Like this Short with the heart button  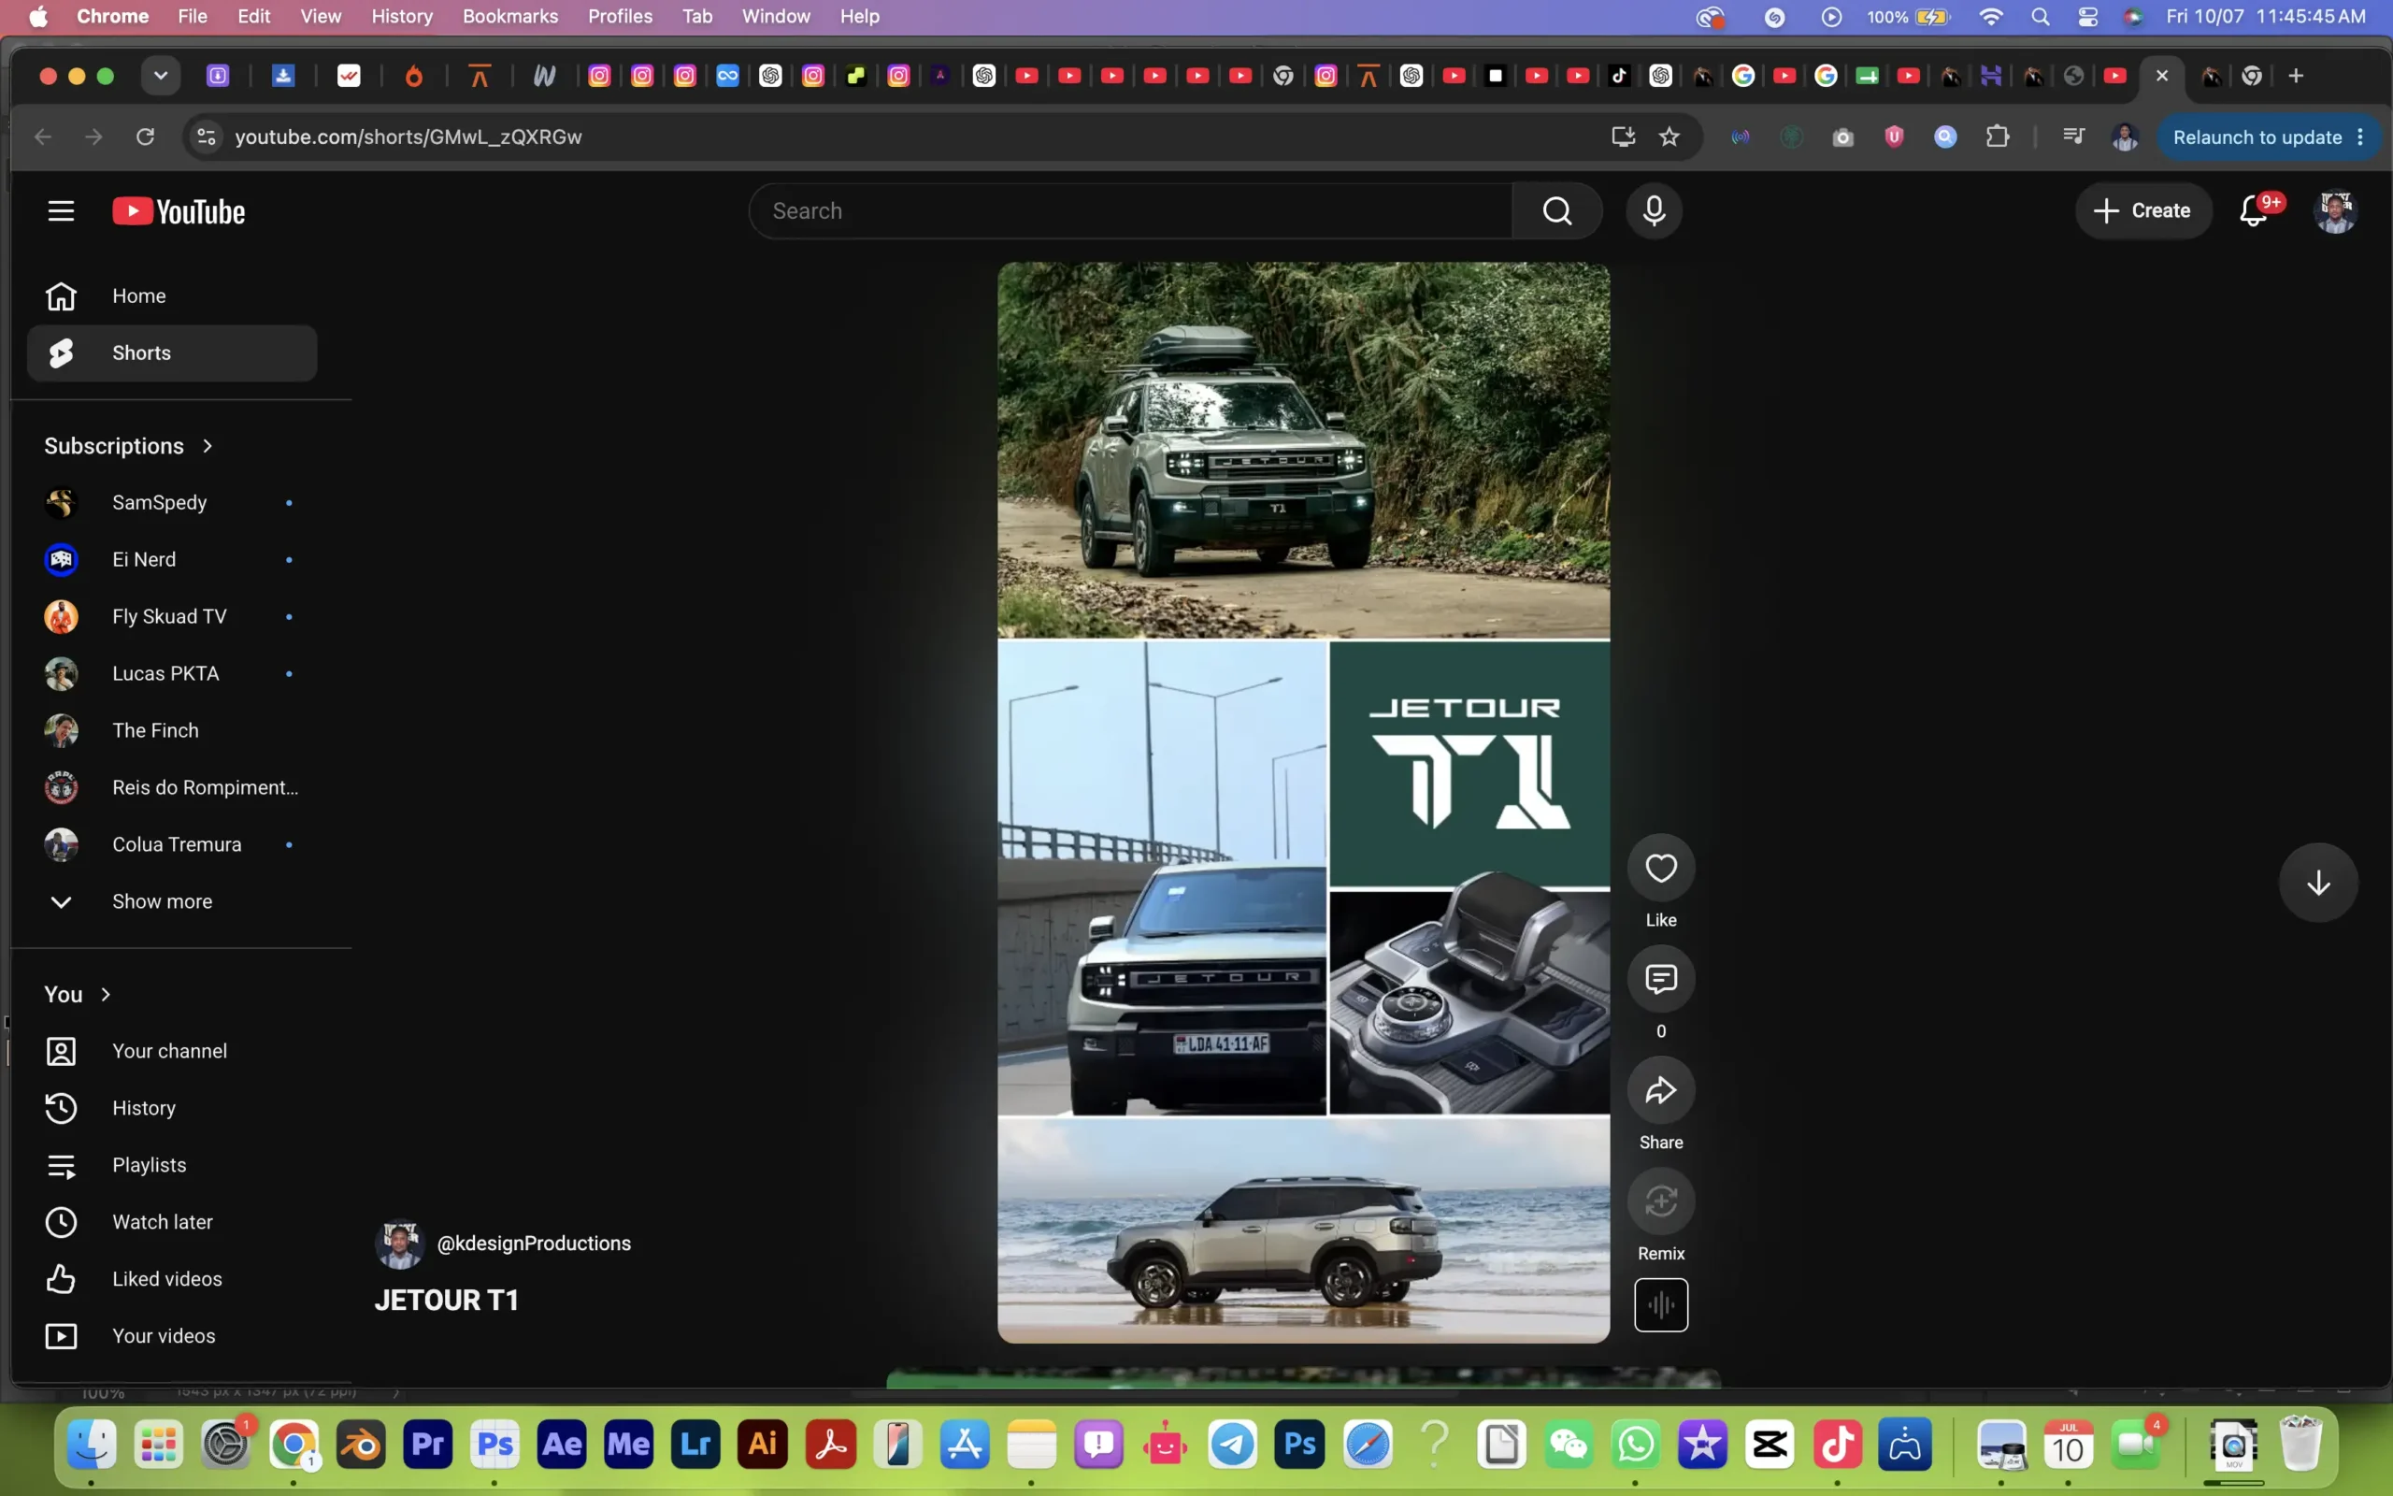[1661, 868]
